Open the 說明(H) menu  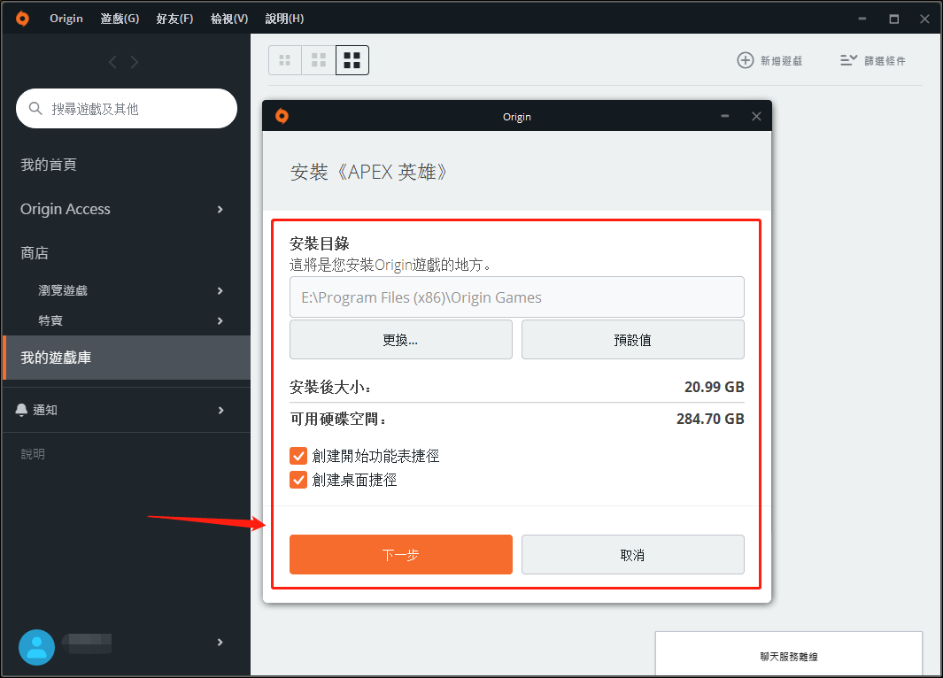tap(284, 19)
